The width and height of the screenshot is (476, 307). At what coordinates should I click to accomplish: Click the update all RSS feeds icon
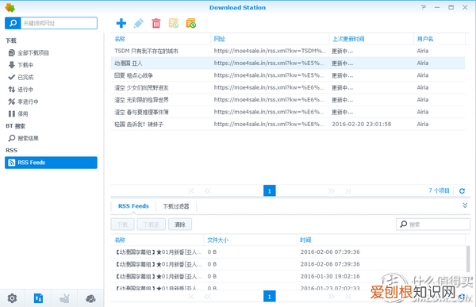[191, 23]
